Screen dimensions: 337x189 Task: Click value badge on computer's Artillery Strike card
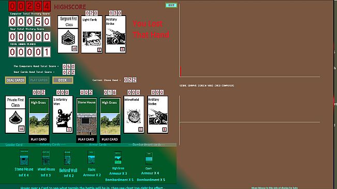pyautogui.click(x=122, y=49)
